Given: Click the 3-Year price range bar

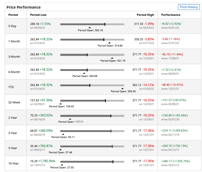Looking at the screenshot, I should point(92,131).
